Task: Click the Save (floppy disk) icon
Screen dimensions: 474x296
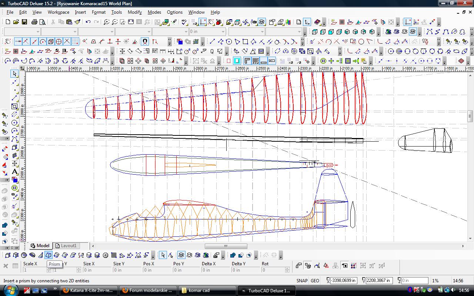Action: point(24,22)
